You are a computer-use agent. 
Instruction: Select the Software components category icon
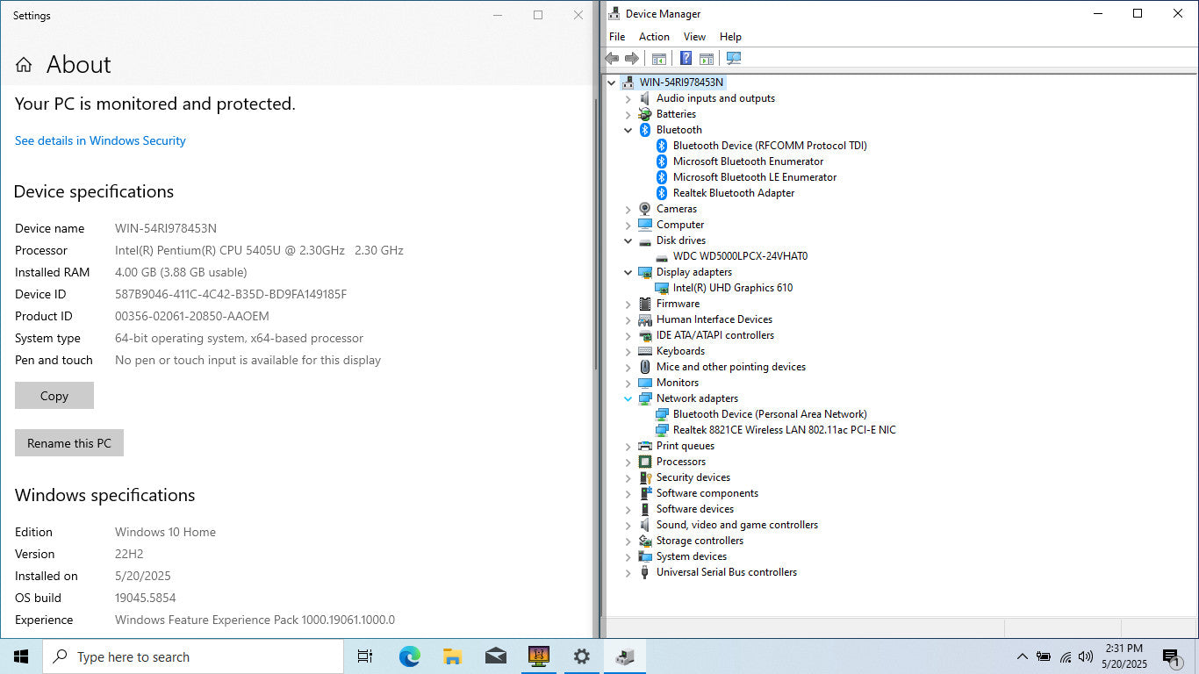645,493
